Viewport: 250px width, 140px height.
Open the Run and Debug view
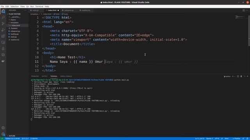[3, 30]
